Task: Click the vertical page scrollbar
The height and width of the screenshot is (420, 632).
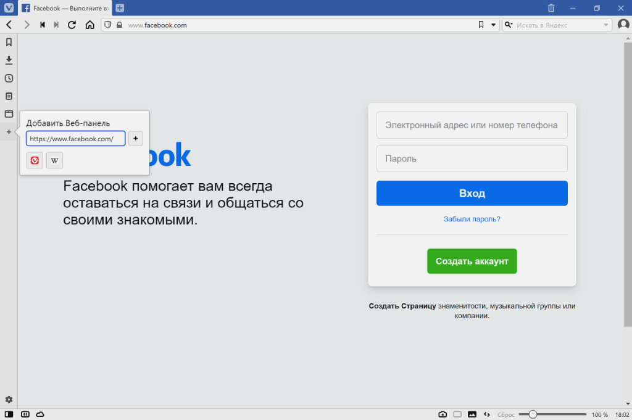Action: click(628, 184)
